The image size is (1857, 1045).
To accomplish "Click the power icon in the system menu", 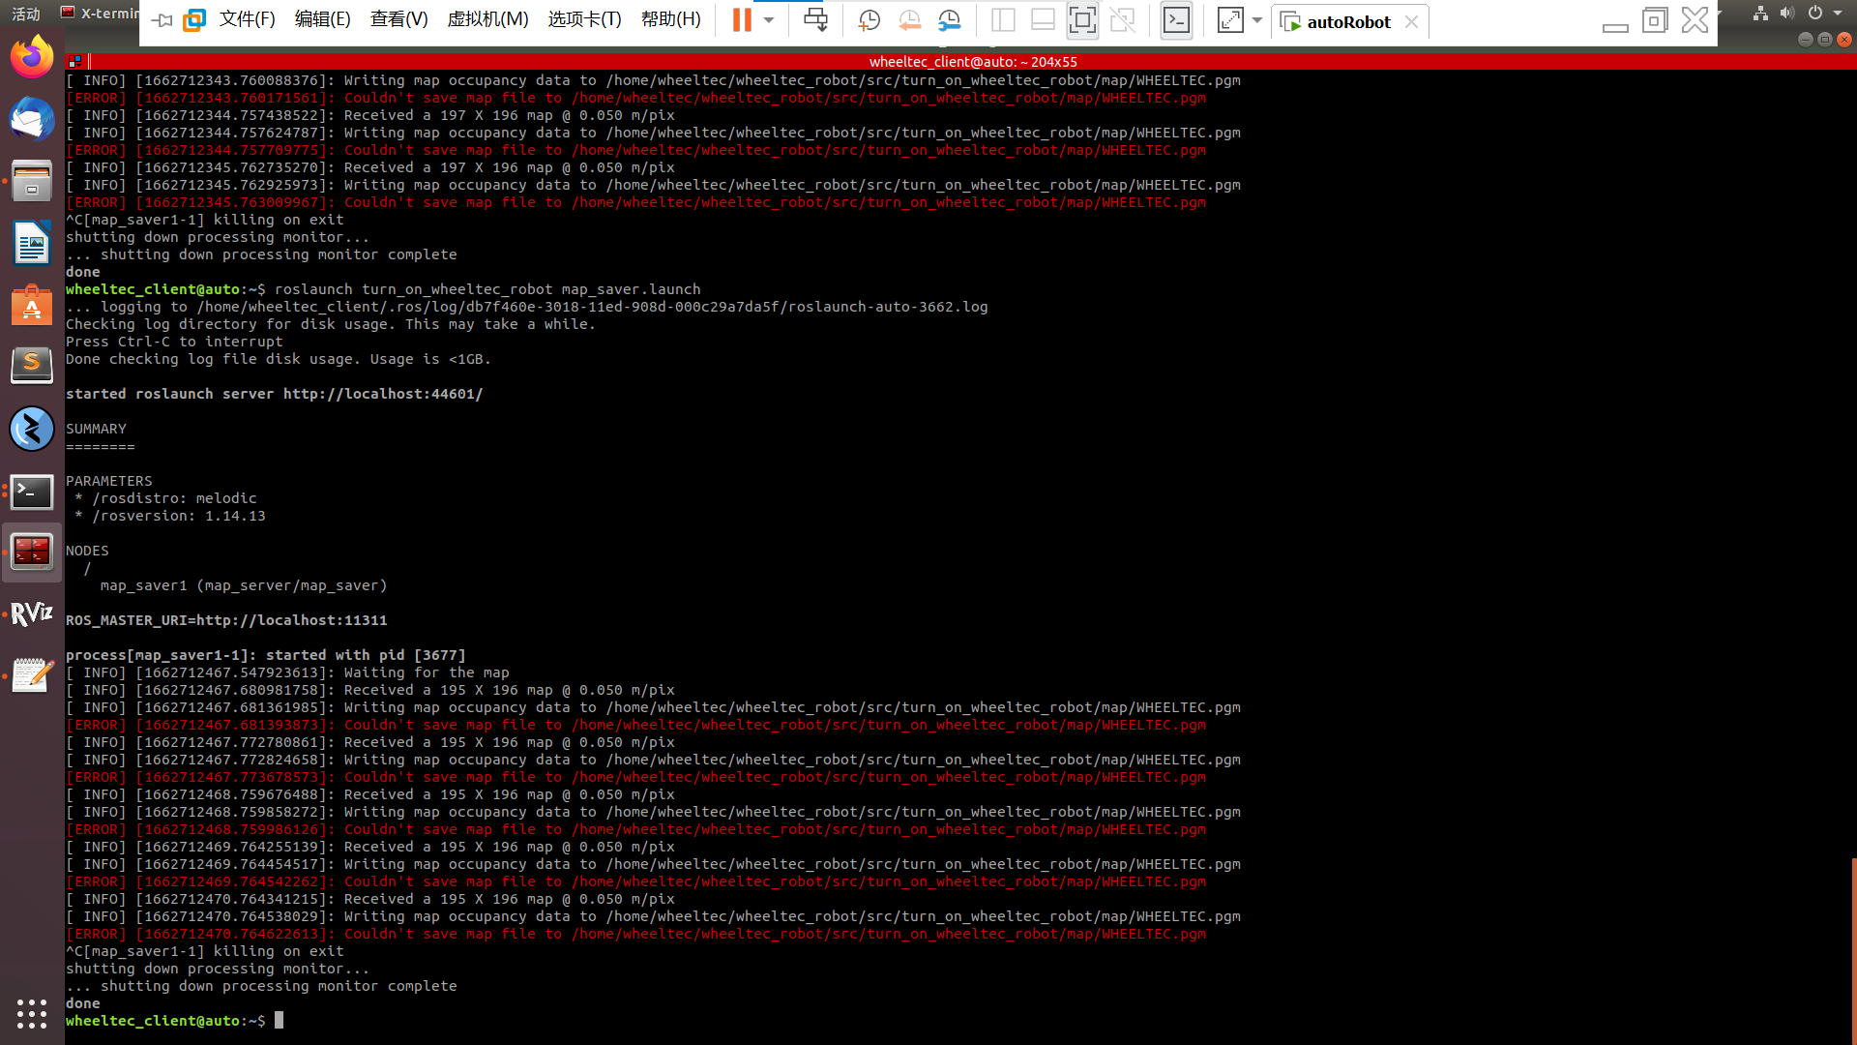I will (1814, 14).
